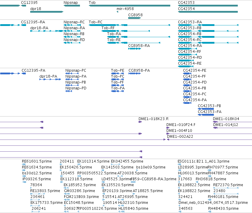Select the dpr18 gene bar
The height and width of the screenshot is (213, 252).
[x=47, y=12]
